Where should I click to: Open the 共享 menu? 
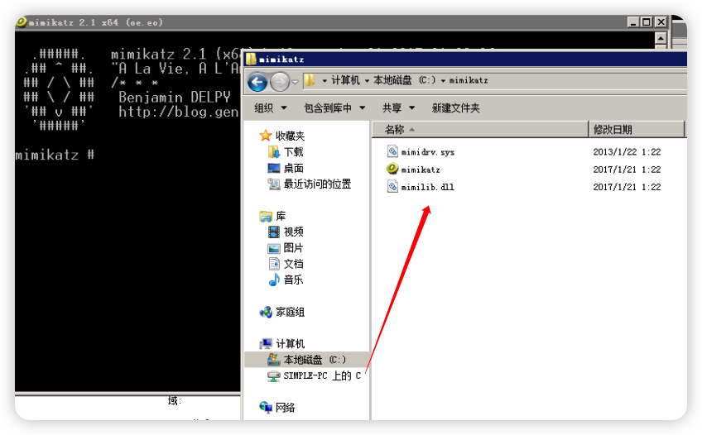click(x=398, y=108)
